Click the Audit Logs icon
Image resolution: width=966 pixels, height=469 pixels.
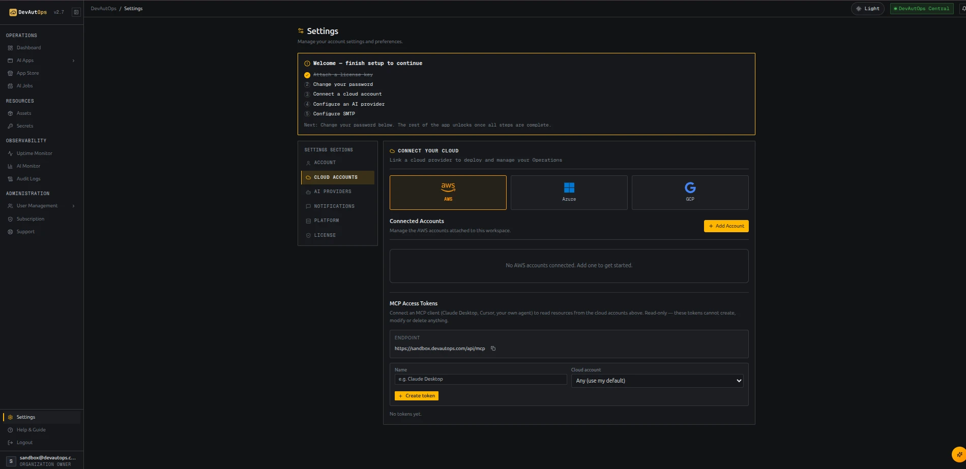(x=10, y=179)
